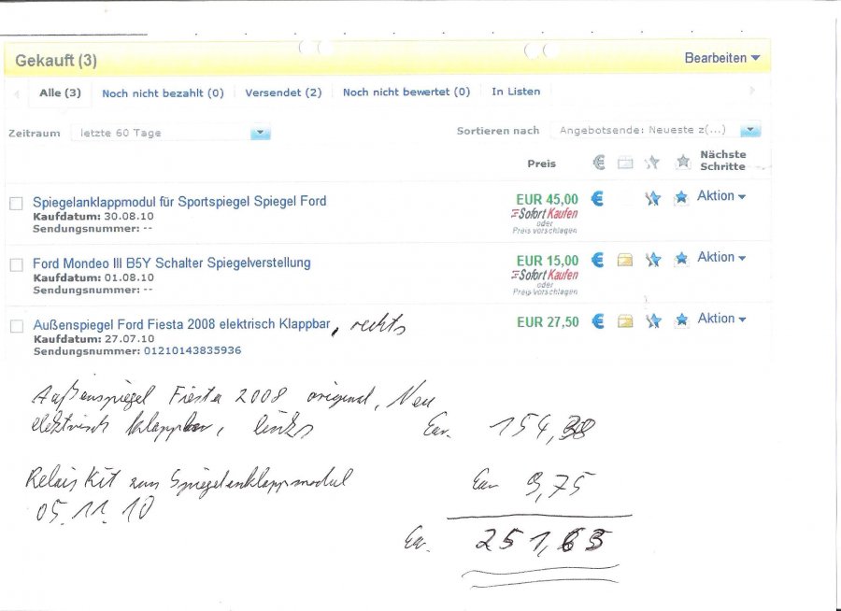Screen dimensions: 841x611
Task: Click the grey Euro column header icon
Action: point(599,163)
